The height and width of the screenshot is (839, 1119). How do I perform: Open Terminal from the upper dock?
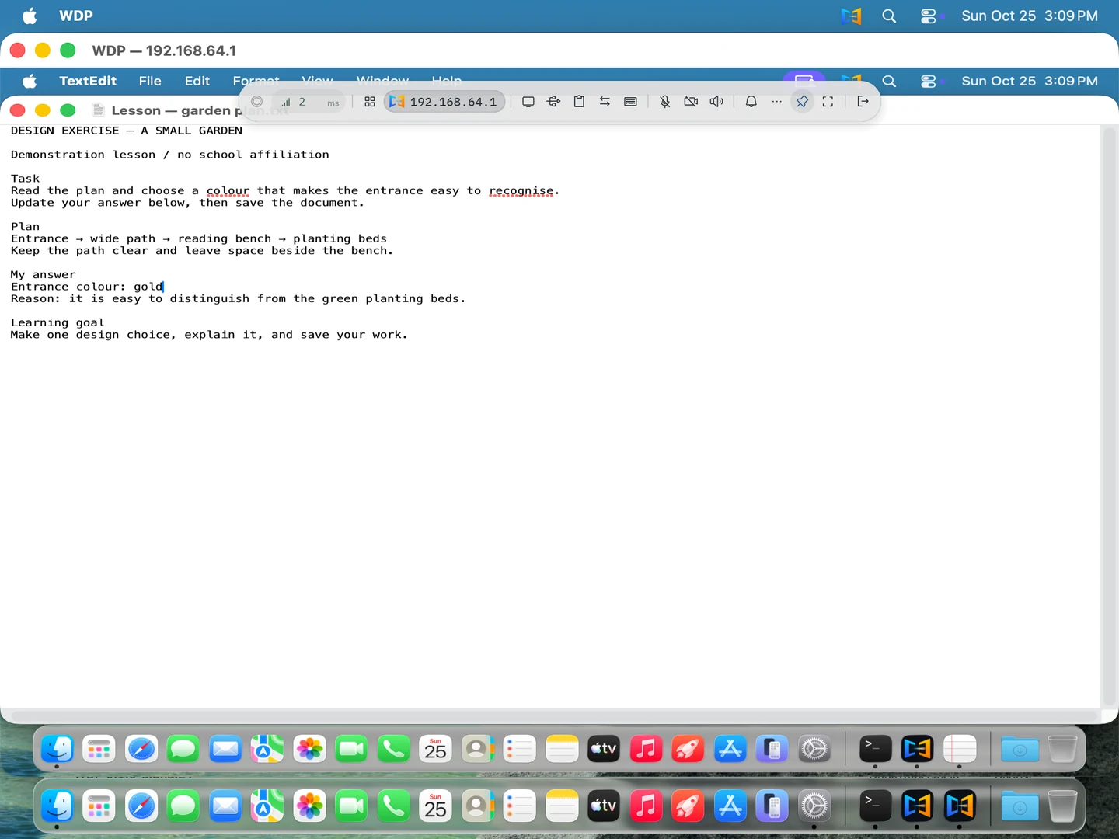875,749
